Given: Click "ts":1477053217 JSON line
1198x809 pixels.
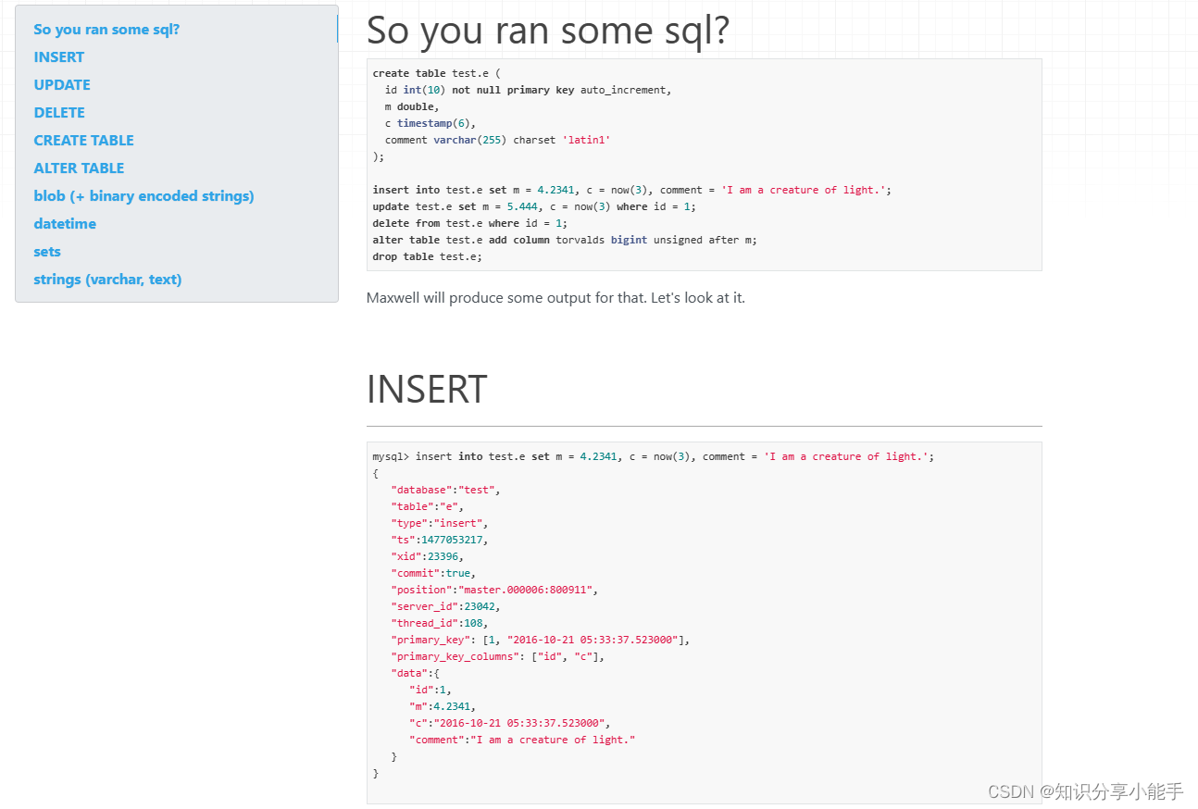Looking at the screenshot, I should click(440, 540).
